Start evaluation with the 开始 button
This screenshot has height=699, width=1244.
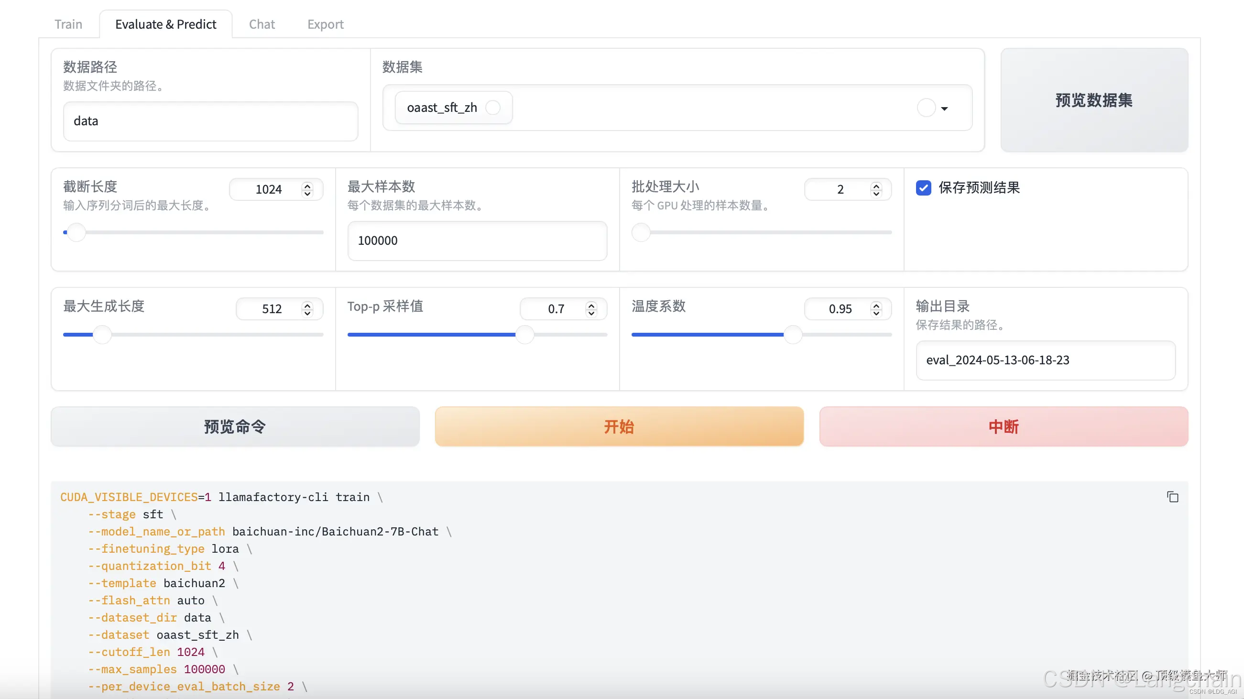[x=619, y=426]
